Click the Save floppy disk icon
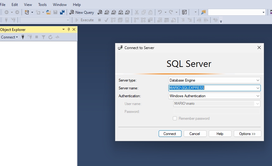 tap(55, 12)
